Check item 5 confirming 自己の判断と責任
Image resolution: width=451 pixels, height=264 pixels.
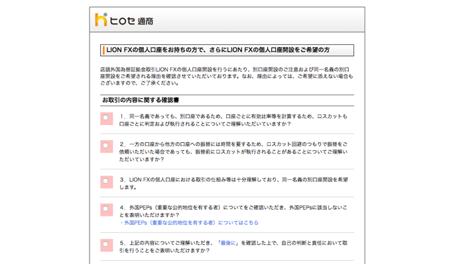click(105, 244)
